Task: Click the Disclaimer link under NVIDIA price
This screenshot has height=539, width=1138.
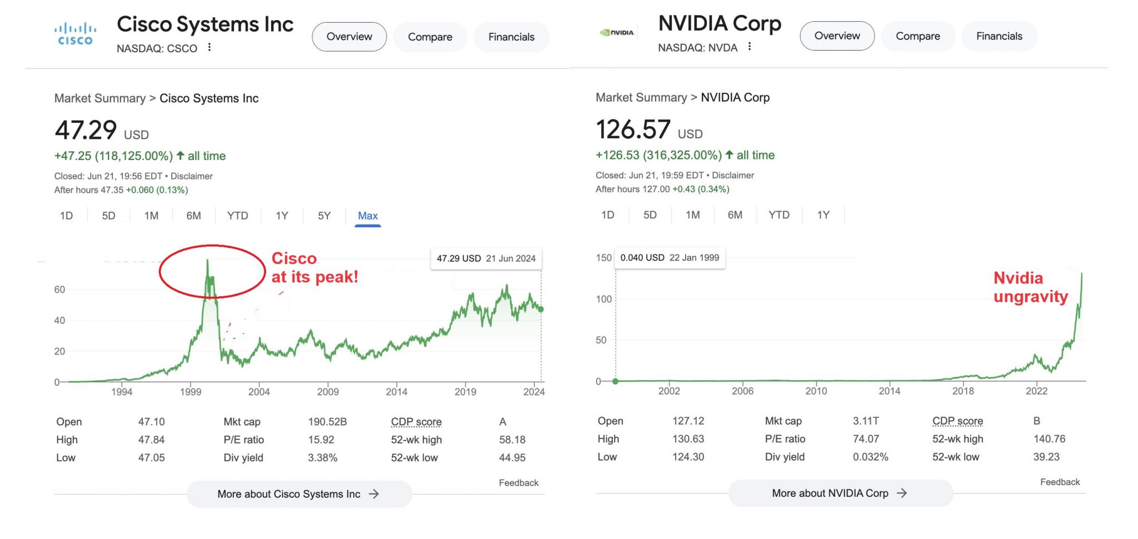Action: coord(734,175)
